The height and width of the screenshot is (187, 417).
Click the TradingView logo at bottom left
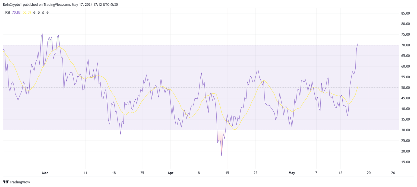click(x=17, y=182)
